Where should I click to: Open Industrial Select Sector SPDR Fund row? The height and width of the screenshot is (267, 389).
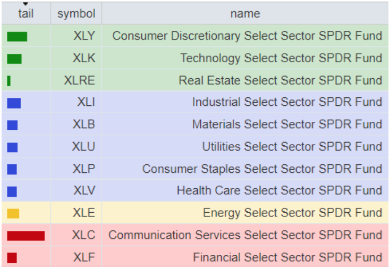pyautogui.click(x=287, y=103)
